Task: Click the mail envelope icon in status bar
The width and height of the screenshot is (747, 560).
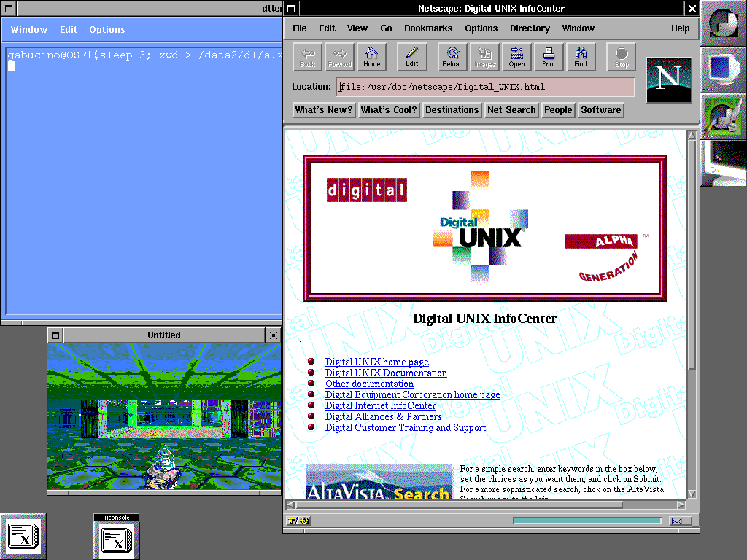Action: pyautogui.click(x=676, y=521)
